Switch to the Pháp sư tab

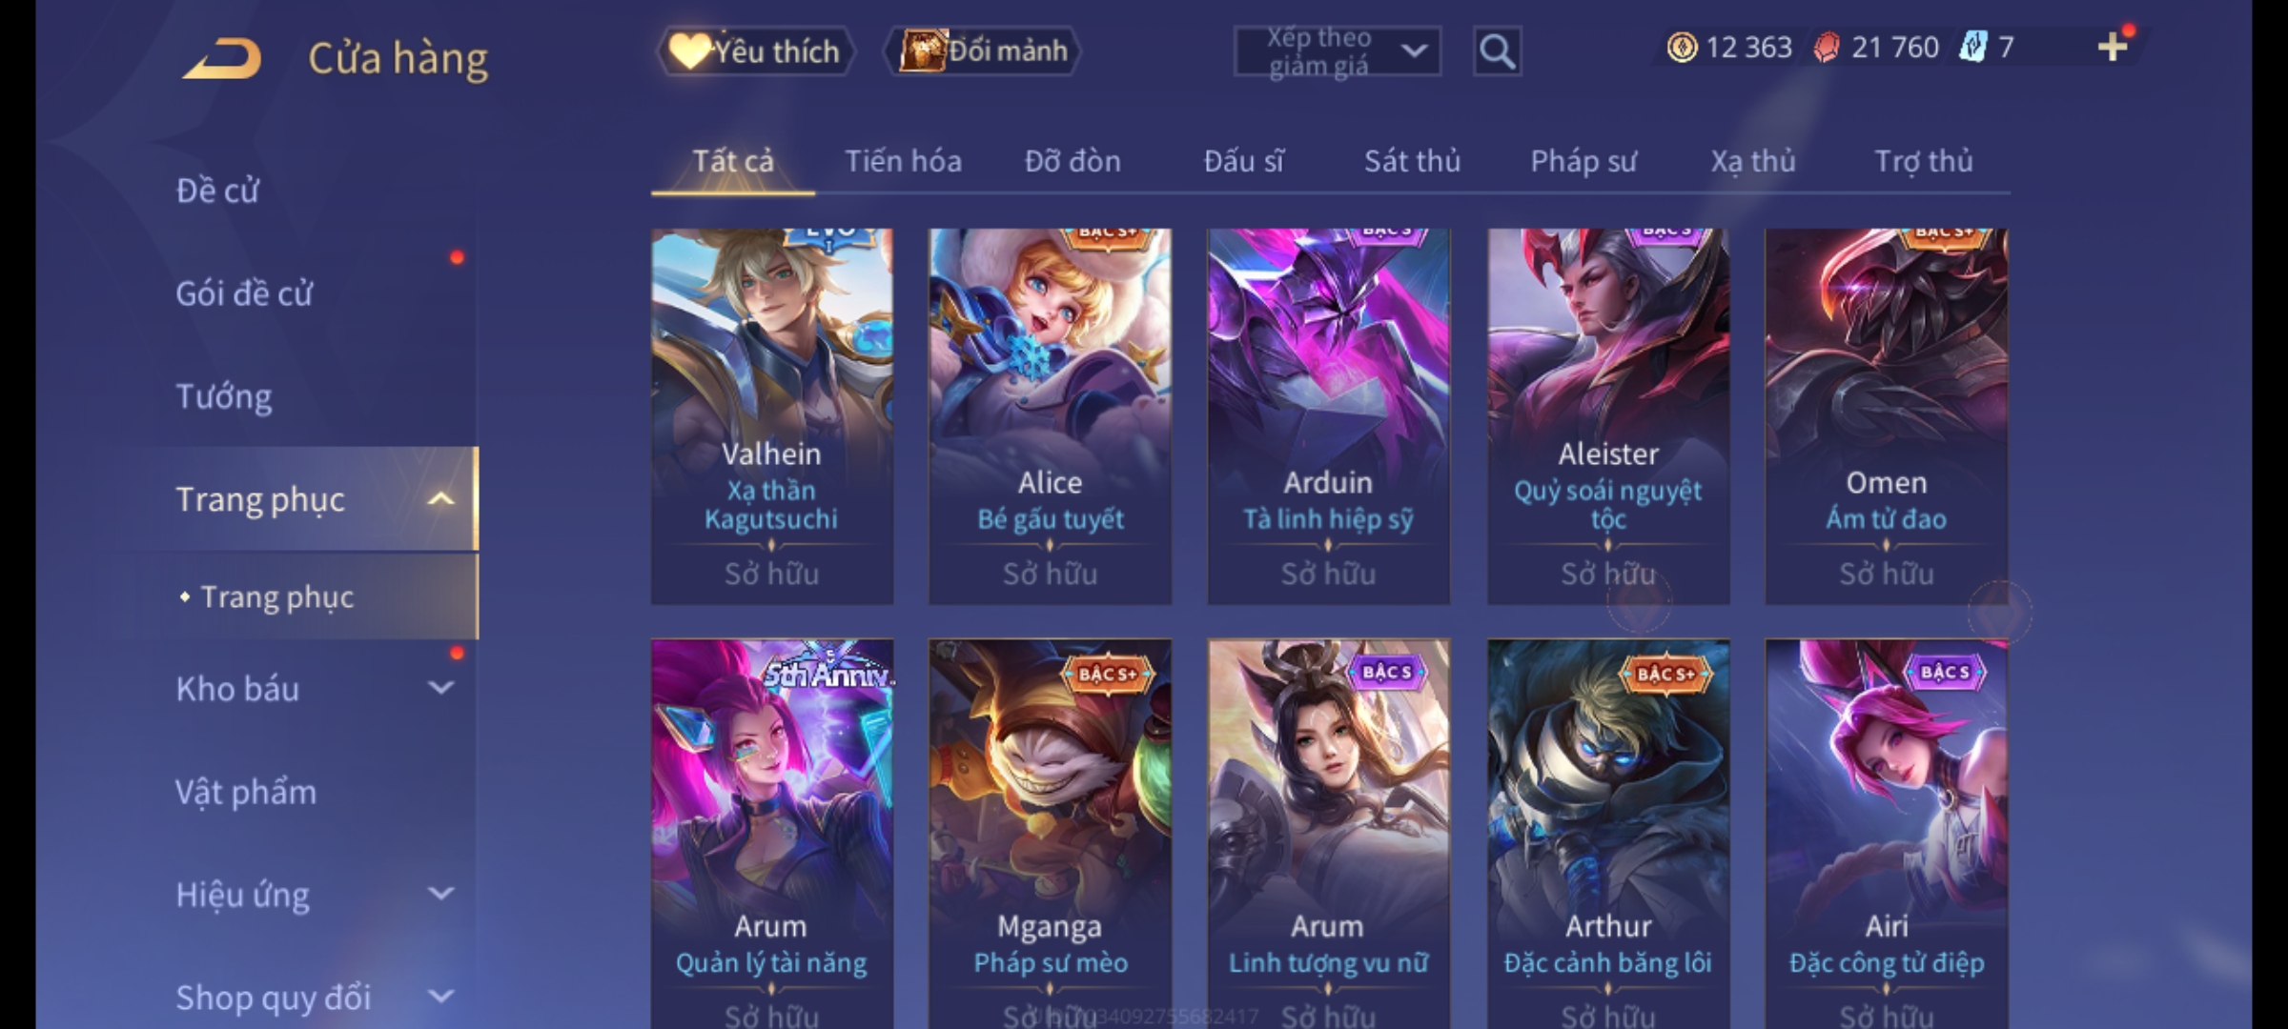[1583, 161]
